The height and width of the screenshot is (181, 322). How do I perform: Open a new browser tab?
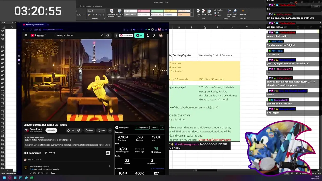pyautogui.click(x=48, y=25)
